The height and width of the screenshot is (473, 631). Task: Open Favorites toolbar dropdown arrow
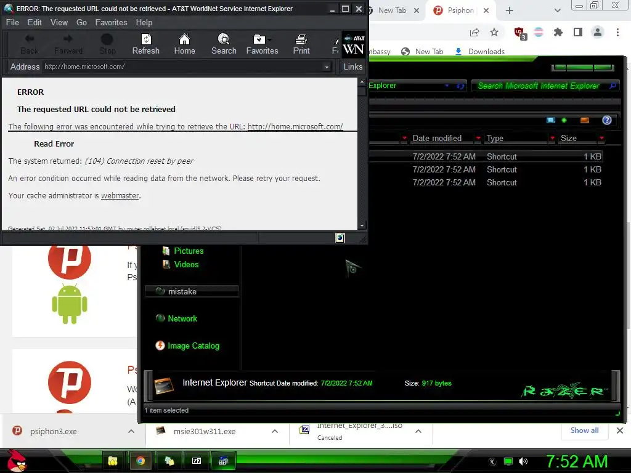click(270, 40)
